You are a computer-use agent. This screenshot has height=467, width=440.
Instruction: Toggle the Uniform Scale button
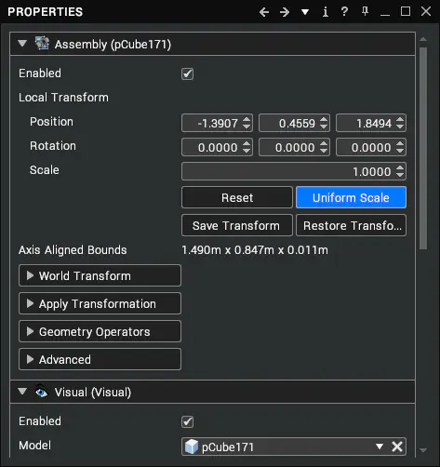tap(351, 197)
